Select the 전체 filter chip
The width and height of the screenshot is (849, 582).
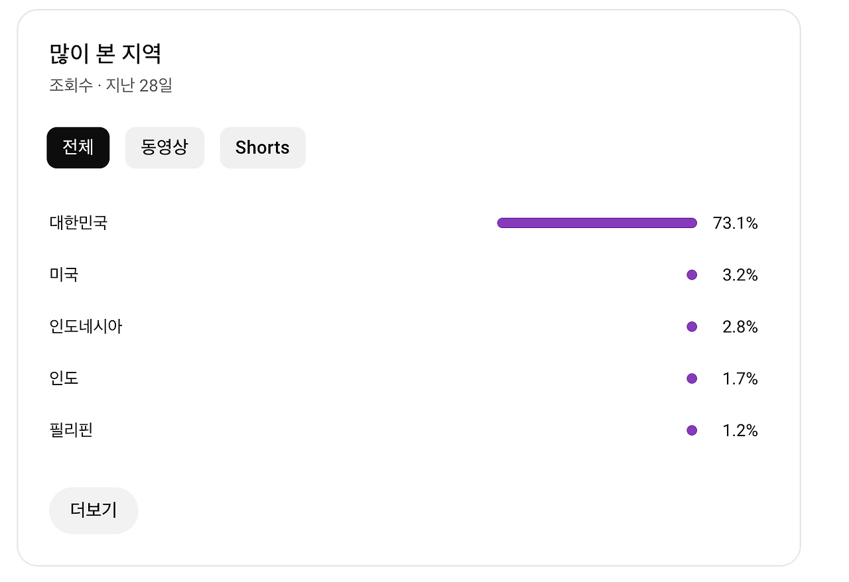tap(78, 148)
